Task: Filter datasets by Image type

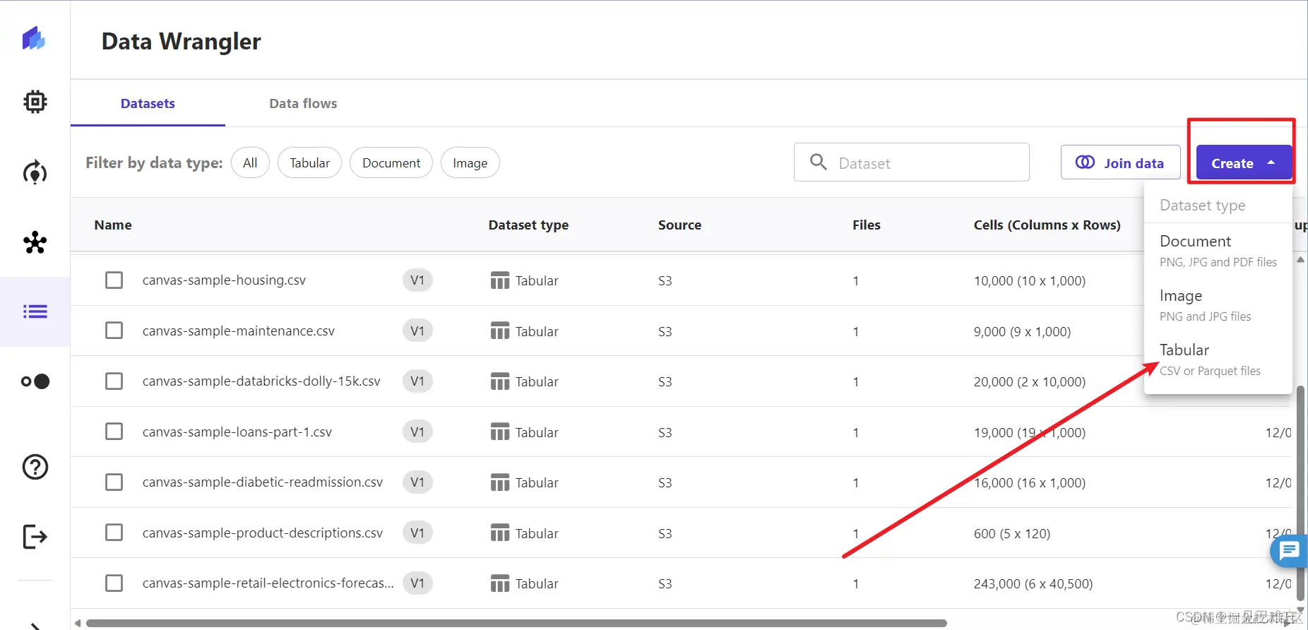Action: pos(470,163)
